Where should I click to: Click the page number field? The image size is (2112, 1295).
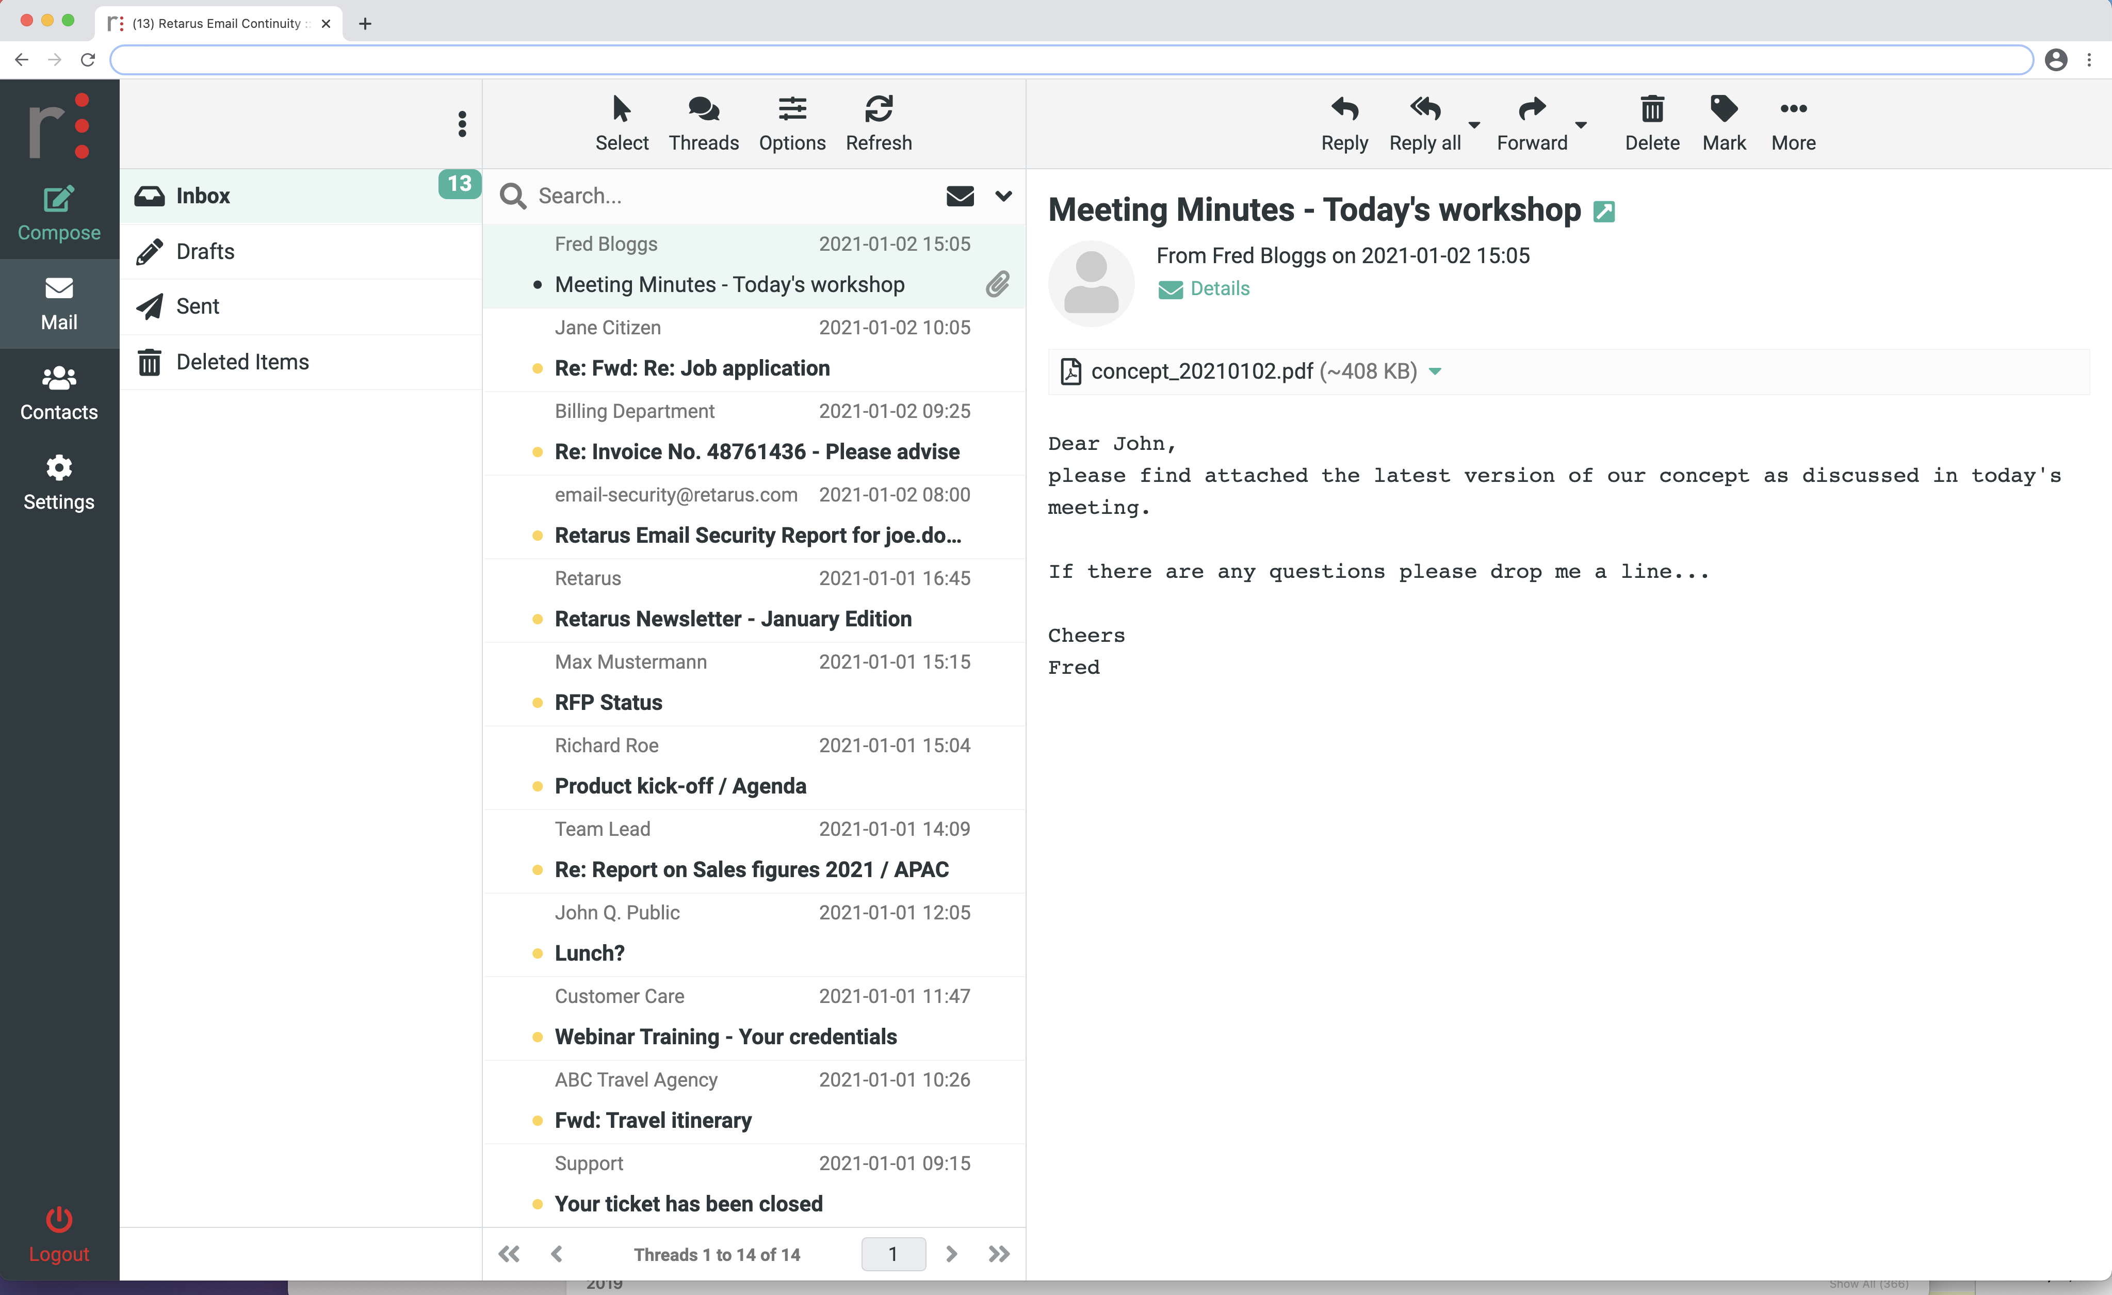892,1254
